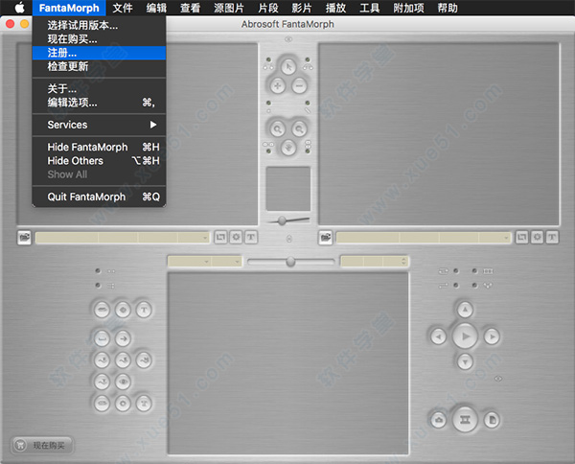
Task: Toggle the loop playback indicator light
Action: point(456,271)
